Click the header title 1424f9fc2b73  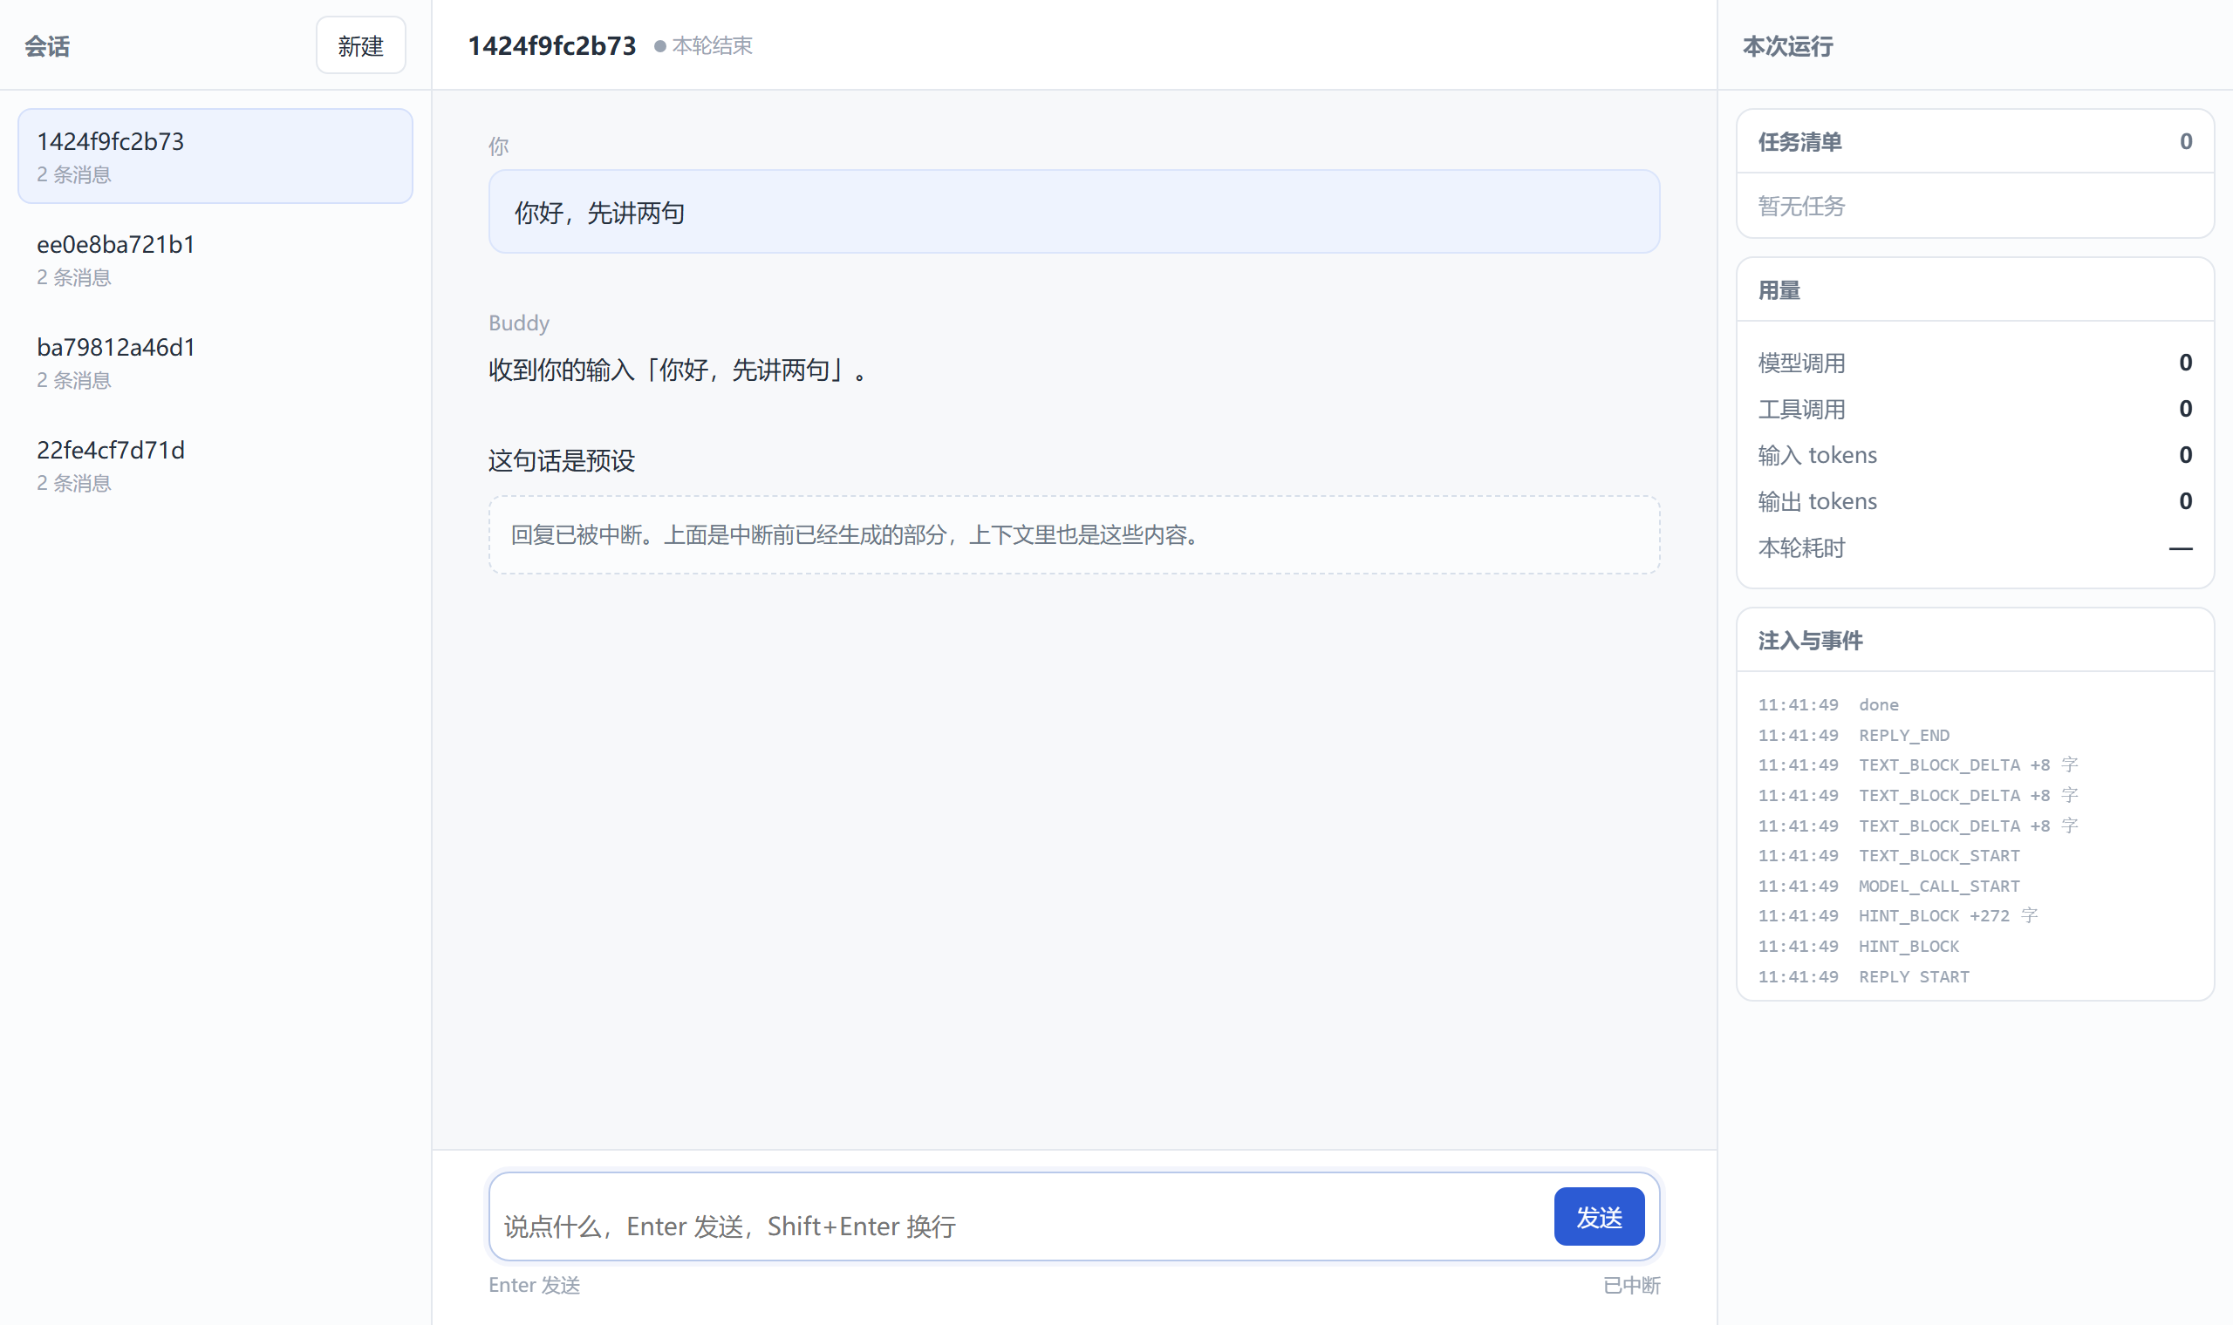(x=552, y=45)
